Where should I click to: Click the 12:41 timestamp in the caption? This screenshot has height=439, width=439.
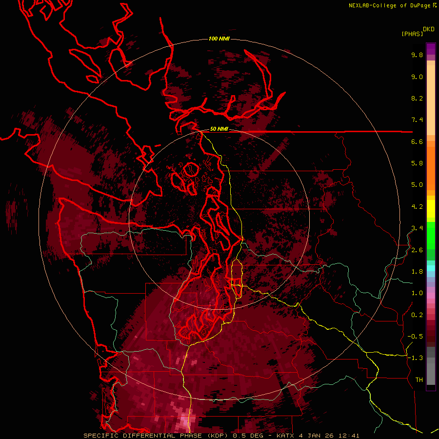coord(349,436)
